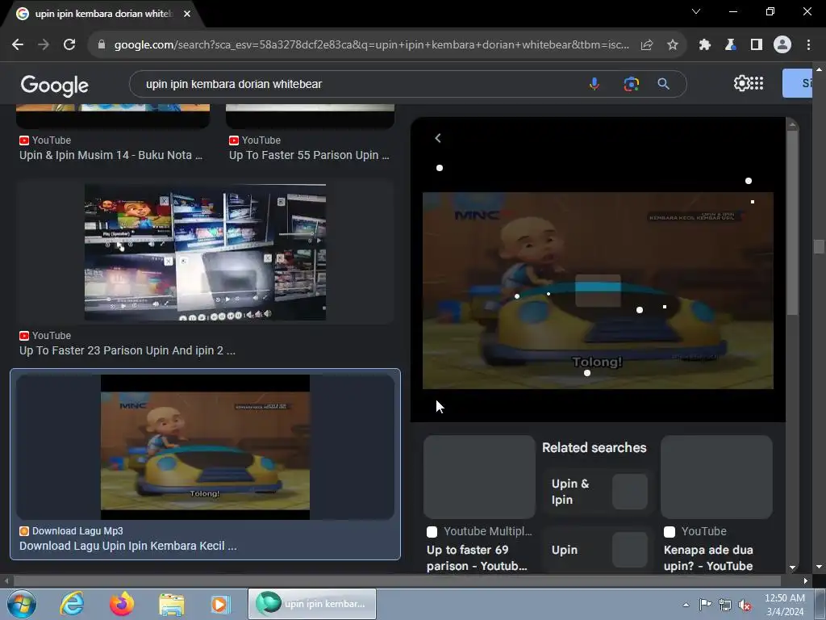Open Chrome Labs flask icon
826x620 pixels.
click(x=730, y=45)
